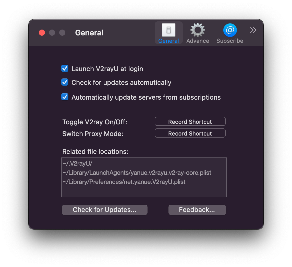This screenshot has width=292, height=267.
Task: Toggle Automatically update servers from subscriptions
Action: click(x=65, y=97)
